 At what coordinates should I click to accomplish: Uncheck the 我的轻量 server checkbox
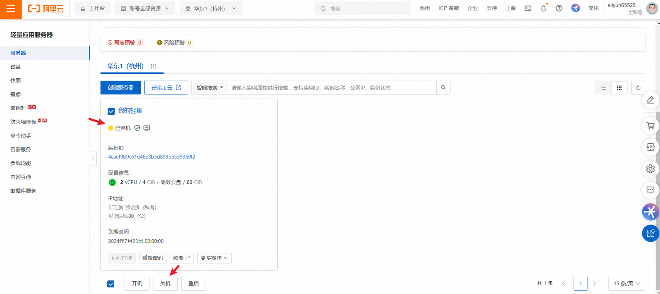pyautogui.click(x=111, y=111)
